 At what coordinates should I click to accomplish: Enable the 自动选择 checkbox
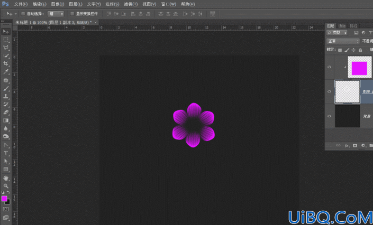[x=23, y=14]
